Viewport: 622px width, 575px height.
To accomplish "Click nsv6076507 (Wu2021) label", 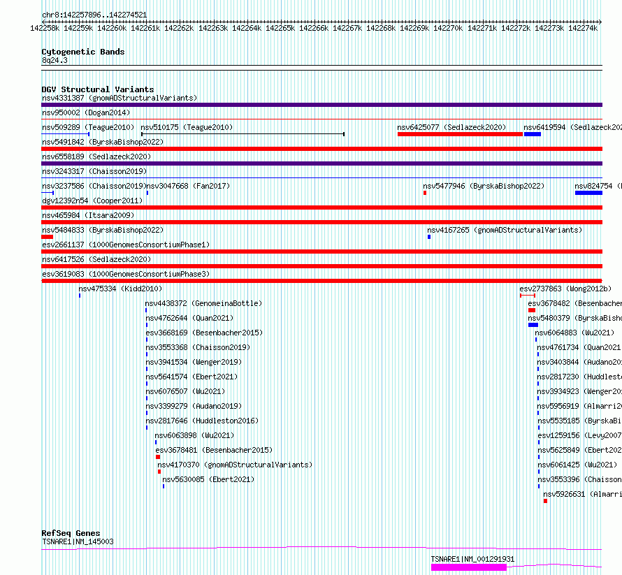I will (x=185, y=391).
